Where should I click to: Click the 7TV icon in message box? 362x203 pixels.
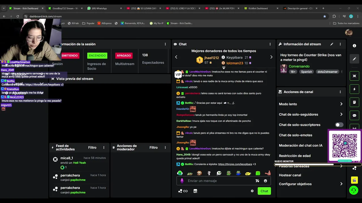click(257, 181)
